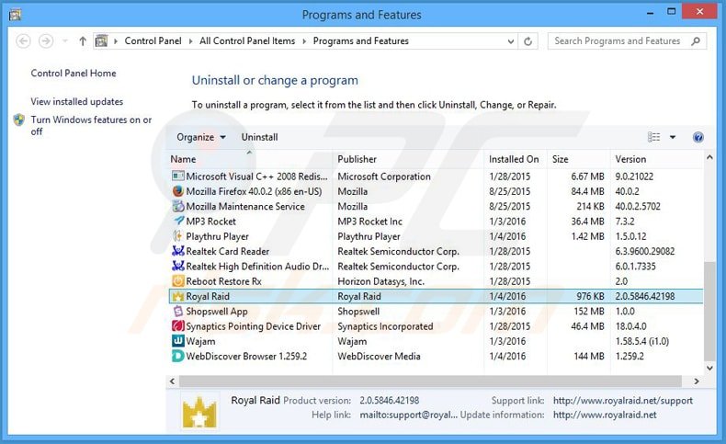Select the MP3 Rocket icon
Screen dimensions: 726x444
[177, 222]
